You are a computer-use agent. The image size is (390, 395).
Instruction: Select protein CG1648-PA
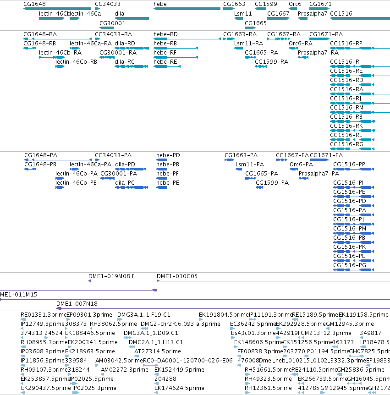click(x=58, y=160)
